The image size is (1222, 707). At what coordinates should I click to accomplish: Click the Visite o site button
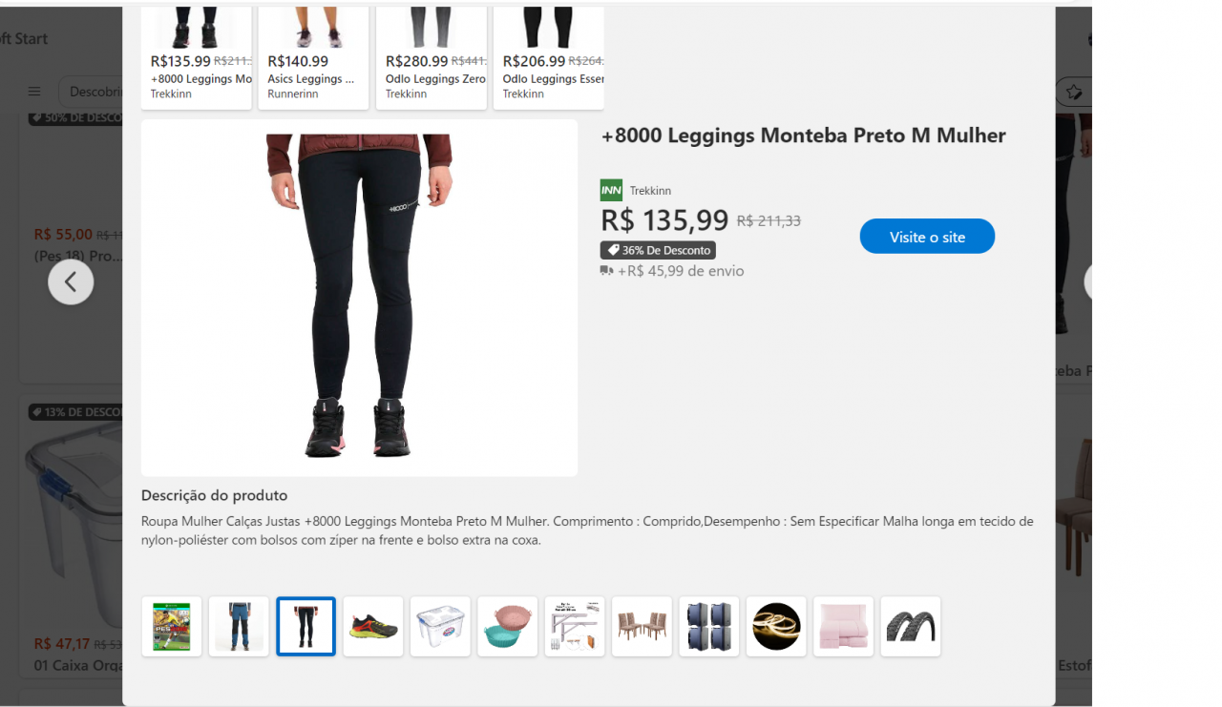tap(927, 237)
